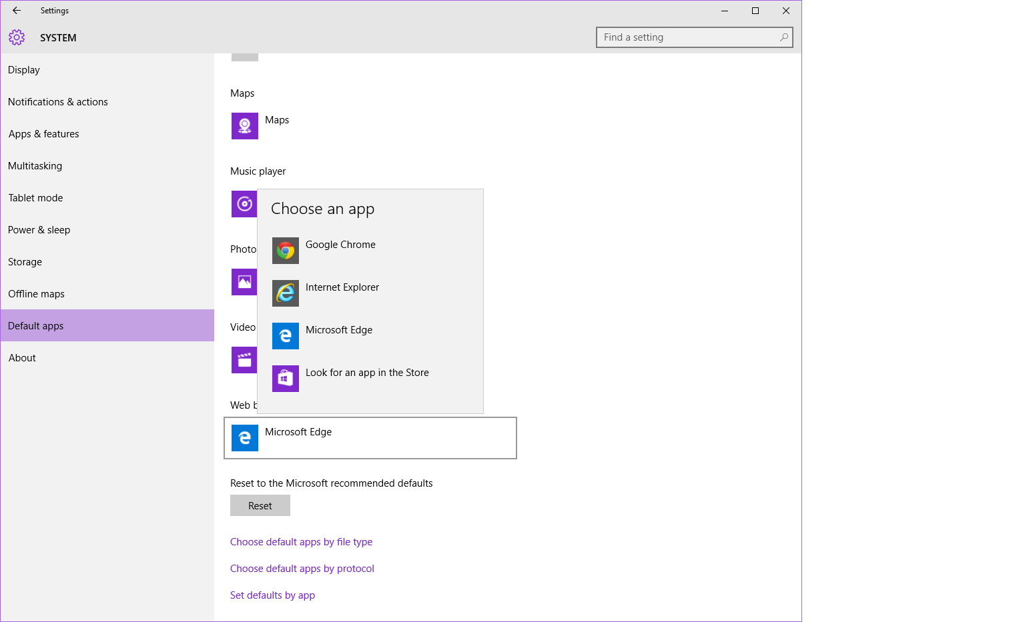This screenshot has height=622, width=1025.
Task: Click the Google Chrome icon in the popup
Action: [x=286, y=251]
